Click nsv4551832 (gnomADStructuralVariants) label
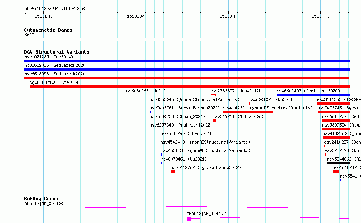 206,150
